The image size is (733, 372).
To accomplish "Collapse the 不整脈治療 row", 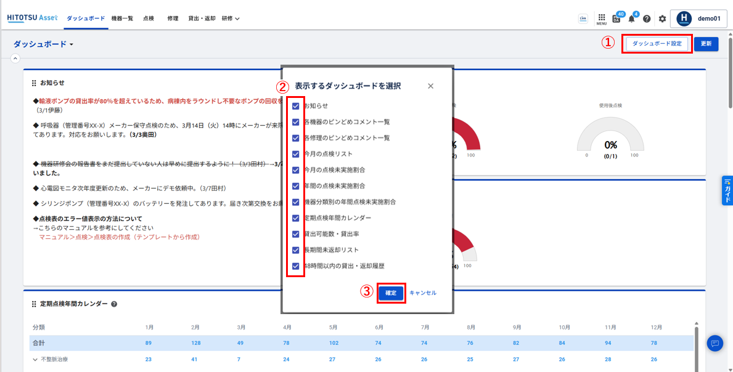I will (35, 359).
